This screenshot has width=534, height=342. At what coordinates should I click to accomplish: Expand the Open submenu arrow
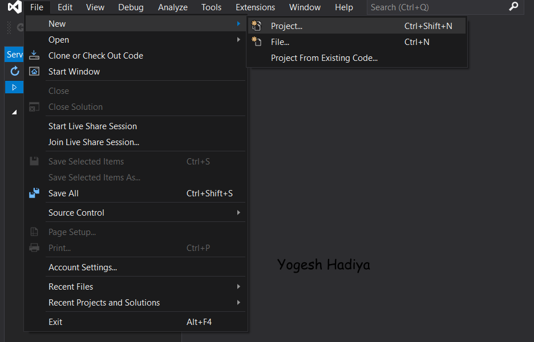point(238,40)
